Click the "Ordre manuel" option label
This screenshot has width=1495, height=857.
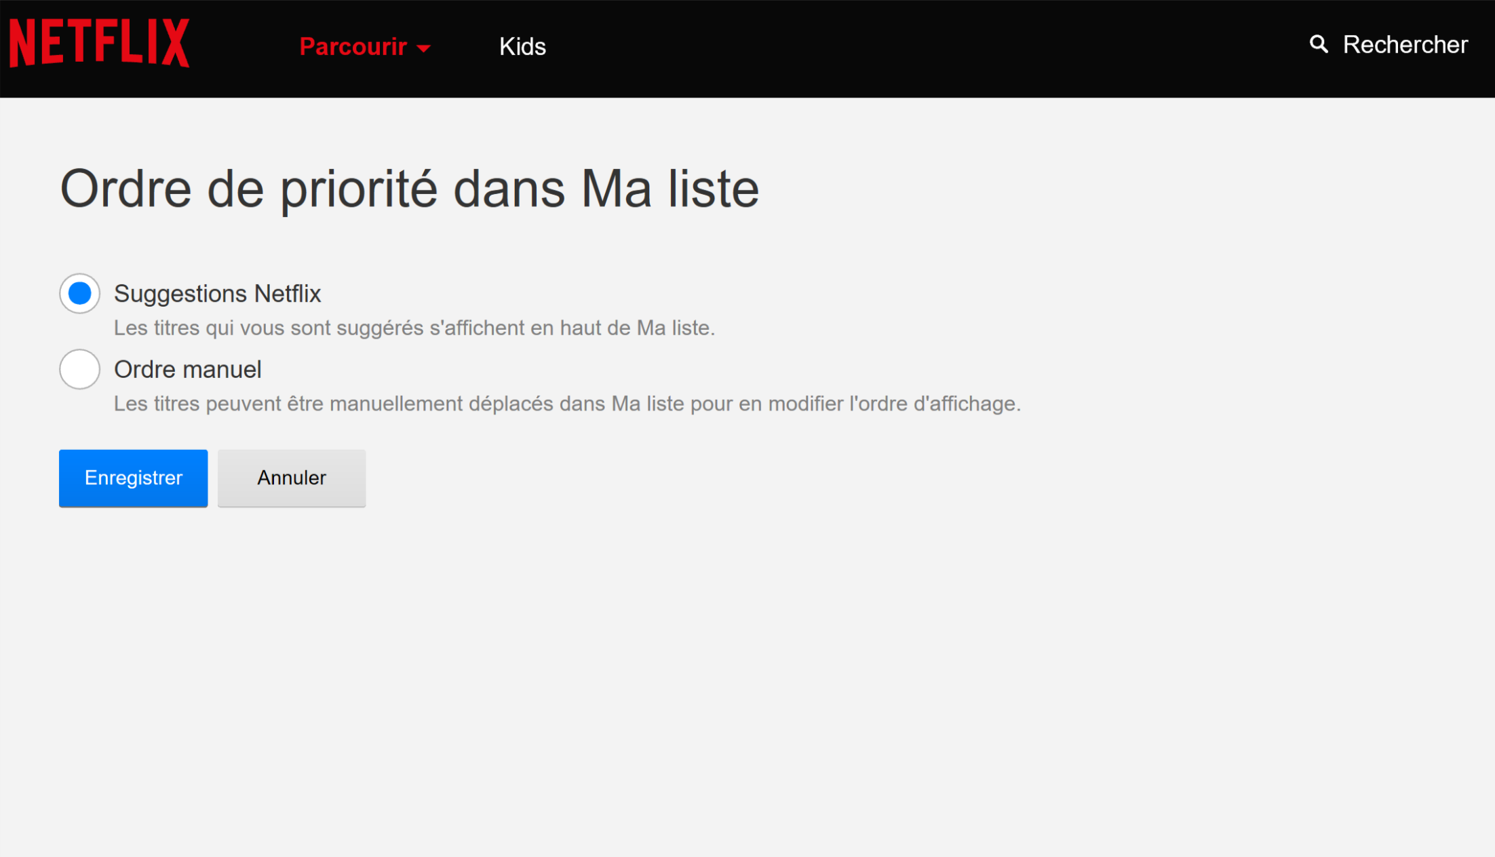click(187, 370)
